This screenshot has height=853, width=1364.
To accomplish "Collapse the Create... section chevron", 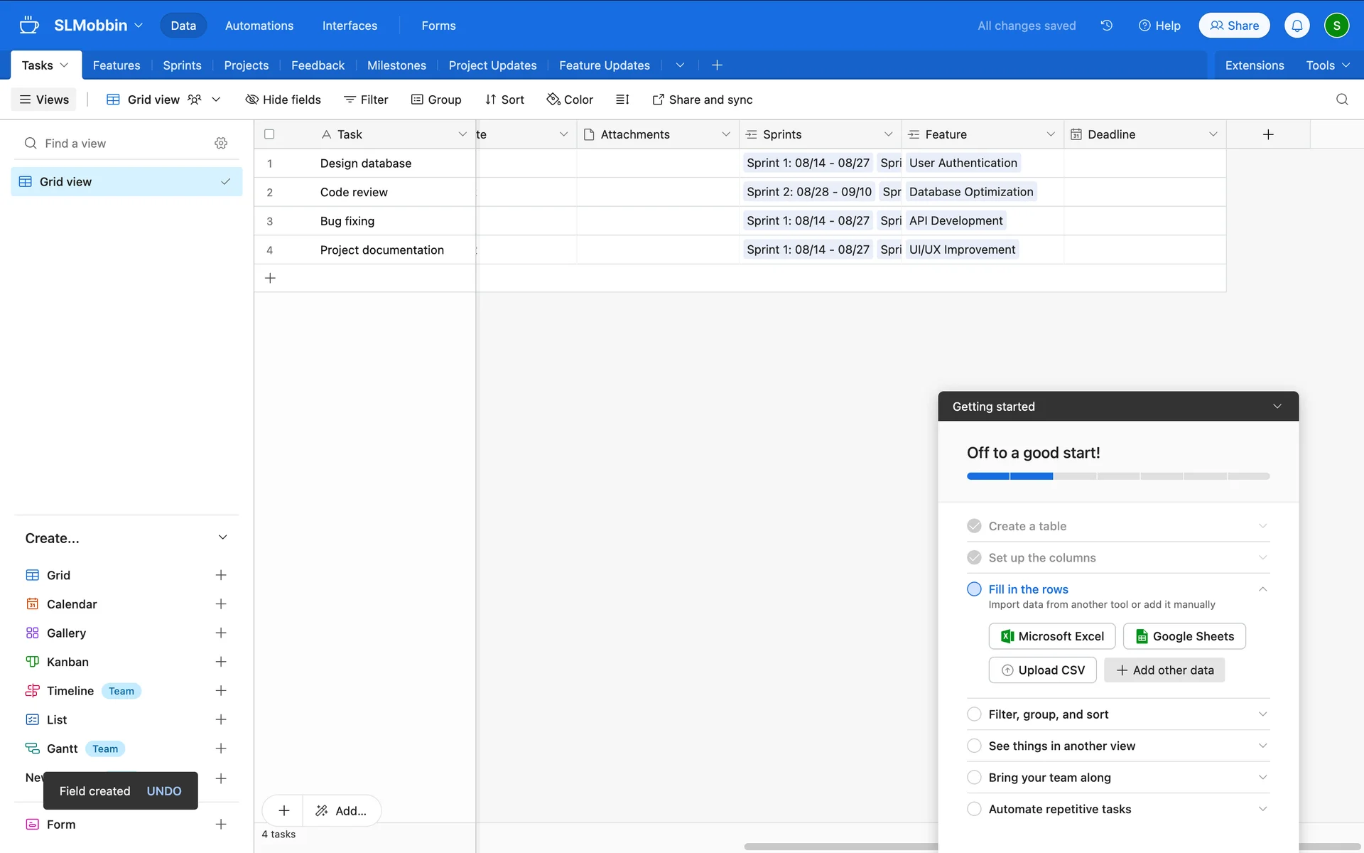I will coord(222,538).
